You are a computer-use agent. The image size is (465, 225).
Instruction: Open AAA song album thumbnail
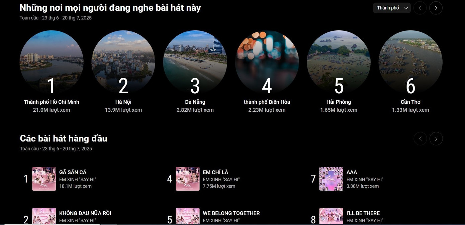[x=331, y=179]
